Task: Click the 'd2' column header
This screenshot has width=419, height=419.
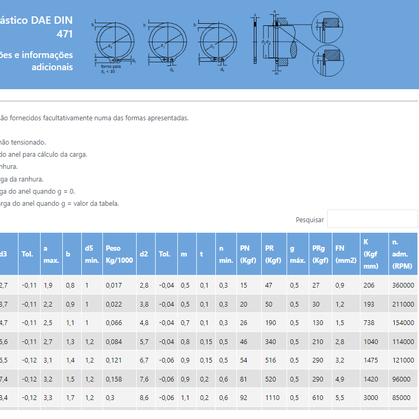Action: point(146,254)
